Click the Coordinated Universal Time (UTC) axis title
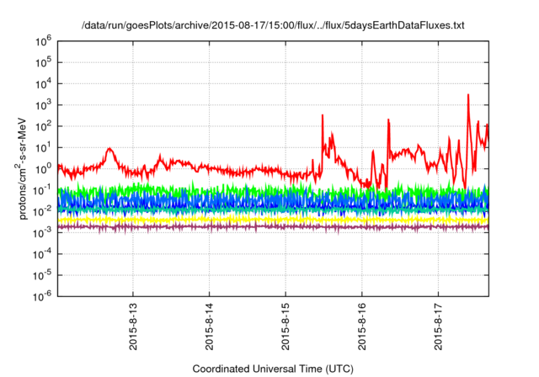 273,369
